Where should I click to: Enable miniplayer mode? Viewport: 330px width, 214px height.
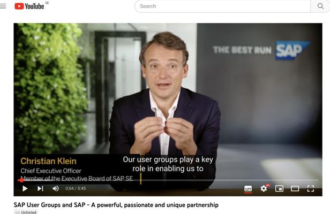point(279,188)
